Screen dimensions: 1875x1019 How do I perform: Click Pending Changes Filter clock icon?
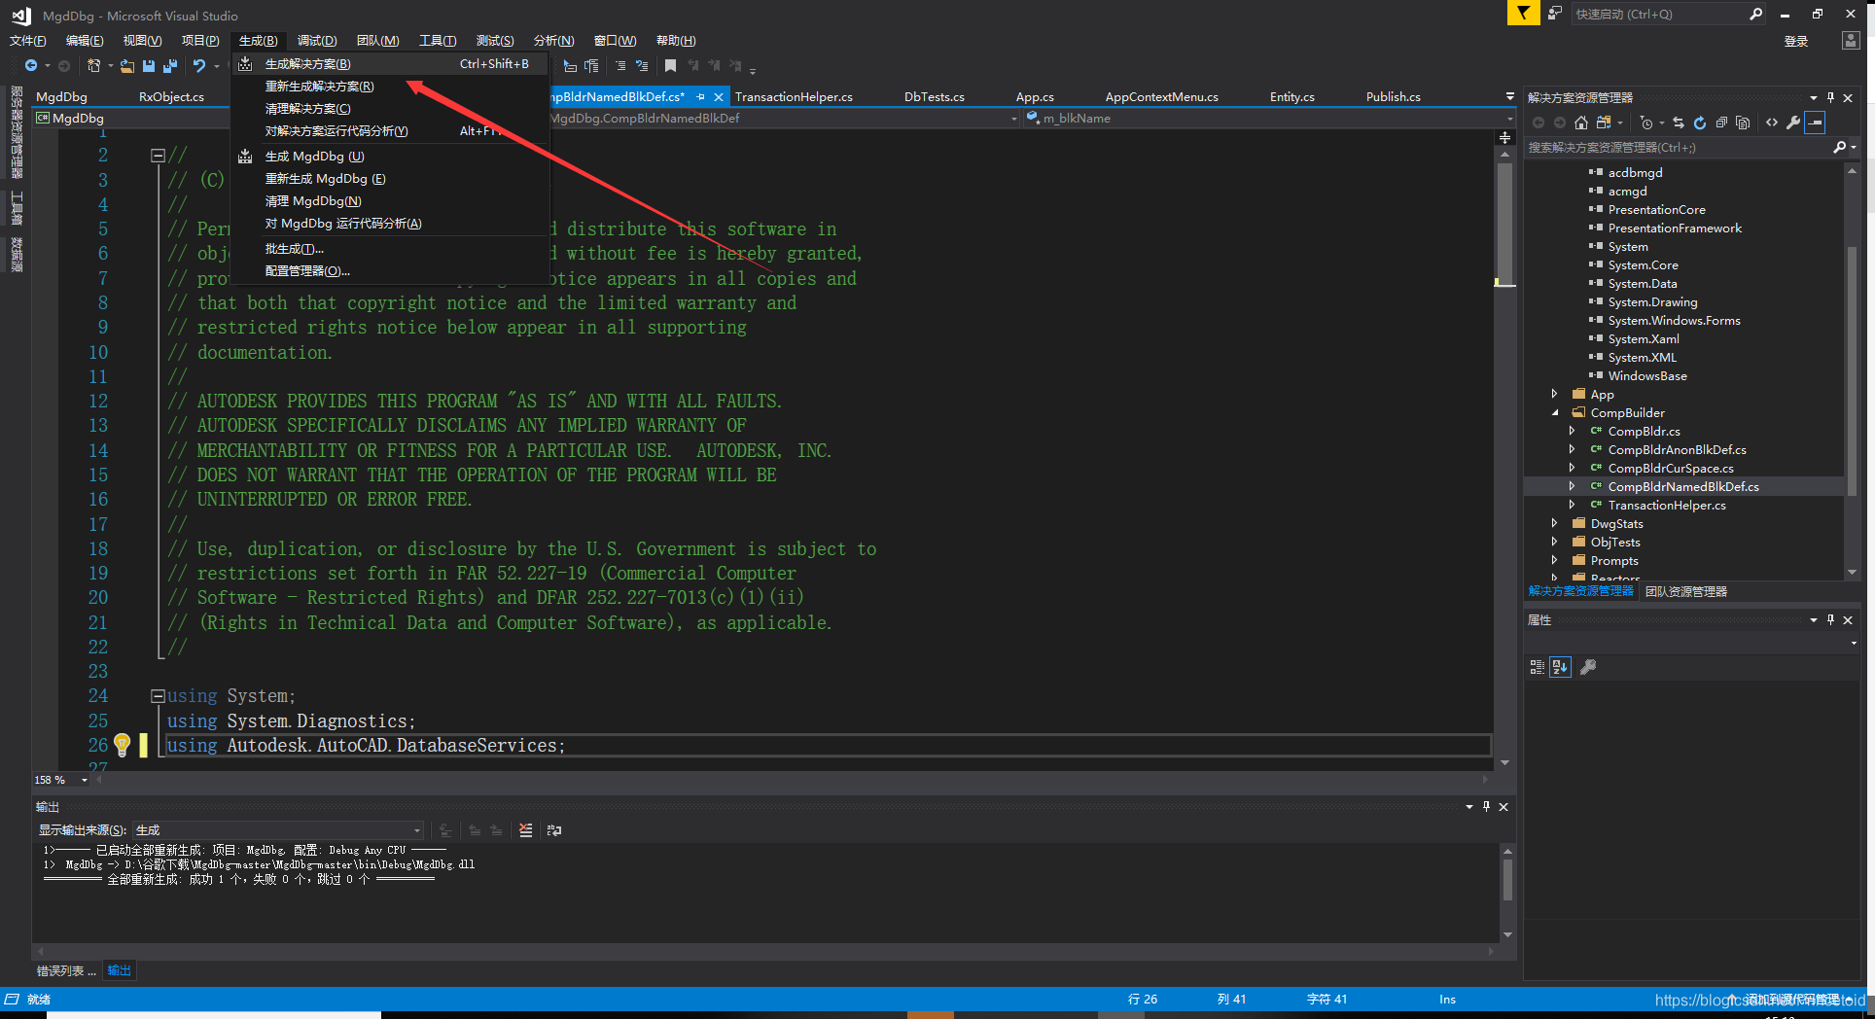[1645, 123]
